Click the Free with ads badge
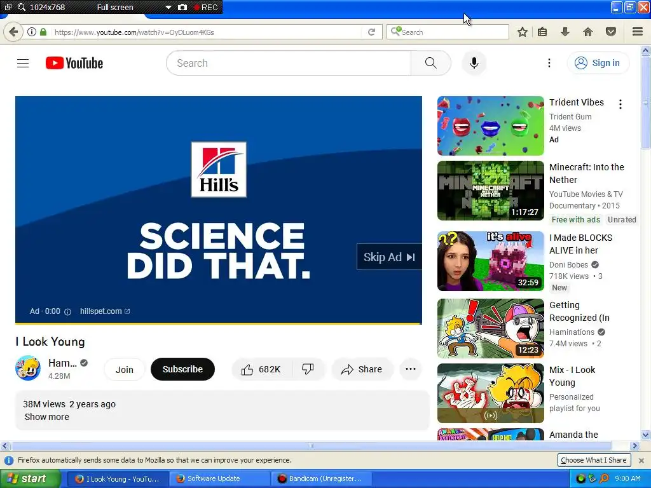Image resolution: width=651 pixels, height=488 pixels. point(576,220)
